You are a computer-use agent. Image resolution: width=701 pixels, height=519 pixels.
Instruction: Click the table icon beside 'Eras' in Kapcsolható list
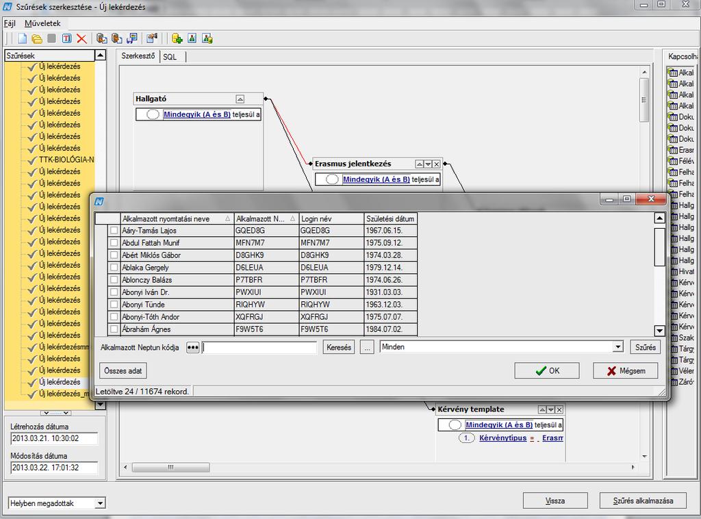click(x=674, y=150)
